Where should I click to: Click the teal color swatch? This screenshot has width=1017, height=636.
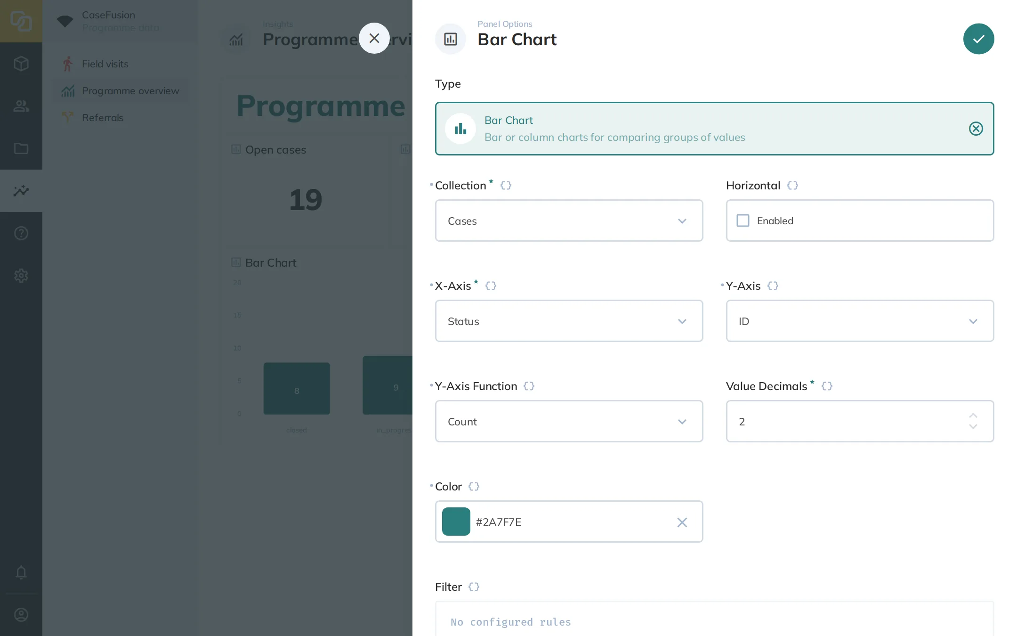click(456, 522)
